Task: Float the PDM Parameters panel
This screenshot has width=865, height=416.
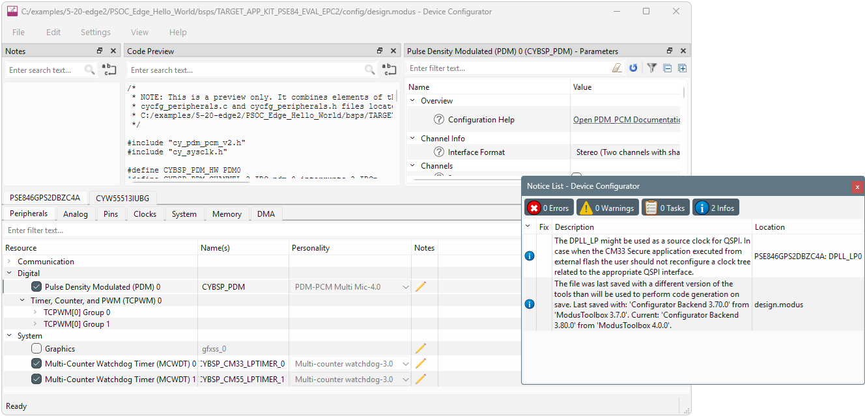Action: click(669, 51)
